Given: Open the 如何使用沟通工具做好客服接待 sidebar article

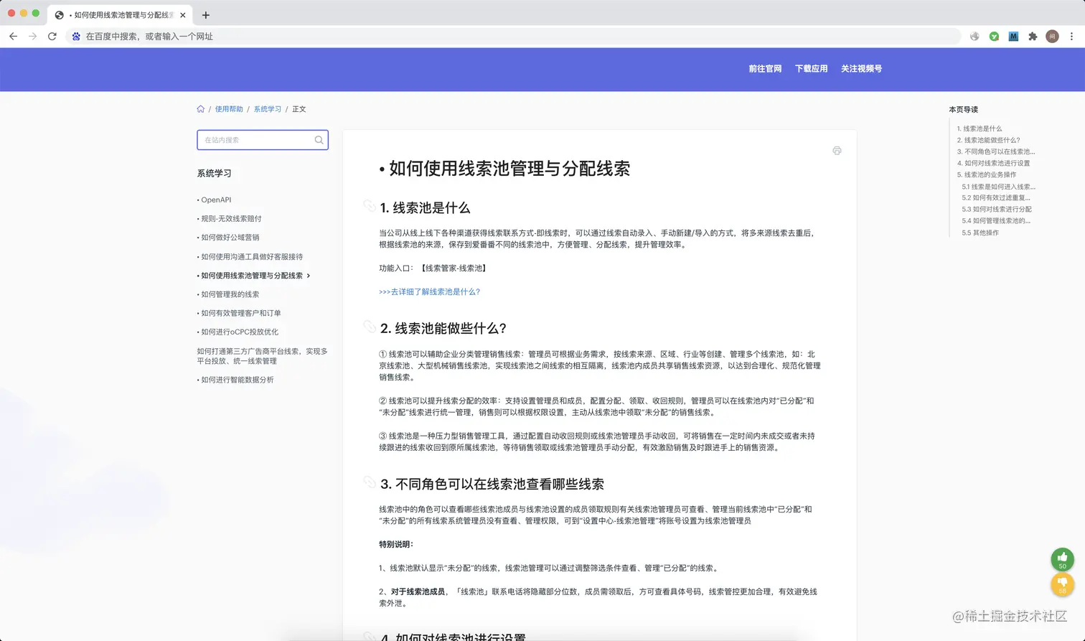Looking at the screenshot, I should [x=251, y=257].
